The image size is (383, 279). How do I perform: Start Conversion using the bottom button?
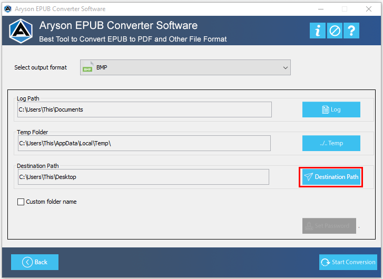348,262
